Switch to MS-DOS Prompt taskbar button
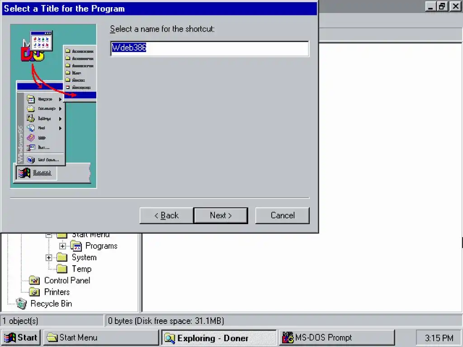 pyautogui.click(x=337, y=338)
